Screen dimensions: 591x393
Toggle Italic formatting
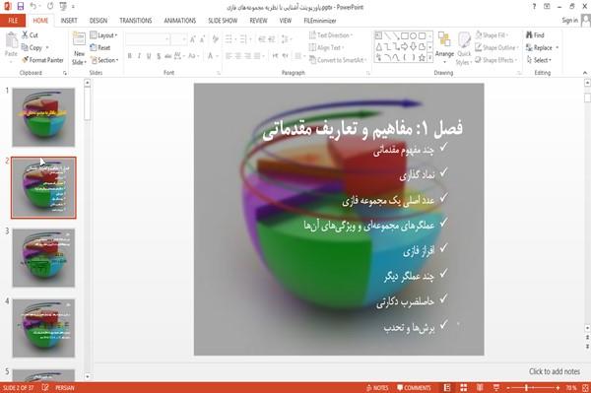(139, 56)
